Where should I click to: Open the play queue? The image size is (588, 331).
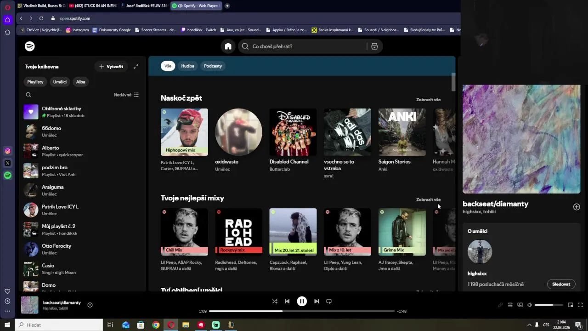pos(510,305)
